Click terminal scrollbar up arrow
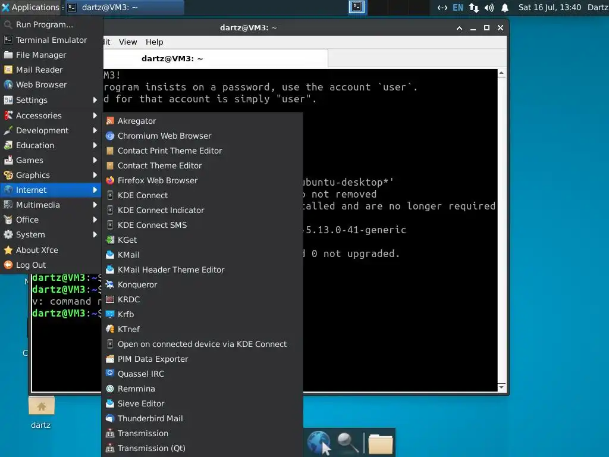Image resolution: width=609 pixels, height=457 pixels. coord(501,73)
